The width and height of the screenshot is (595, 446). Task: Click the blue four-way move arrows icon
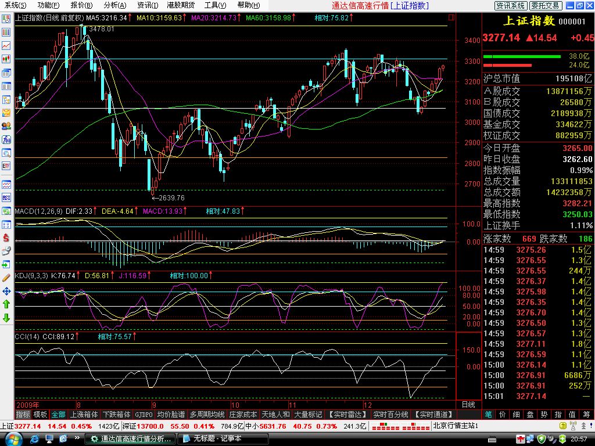6,292
